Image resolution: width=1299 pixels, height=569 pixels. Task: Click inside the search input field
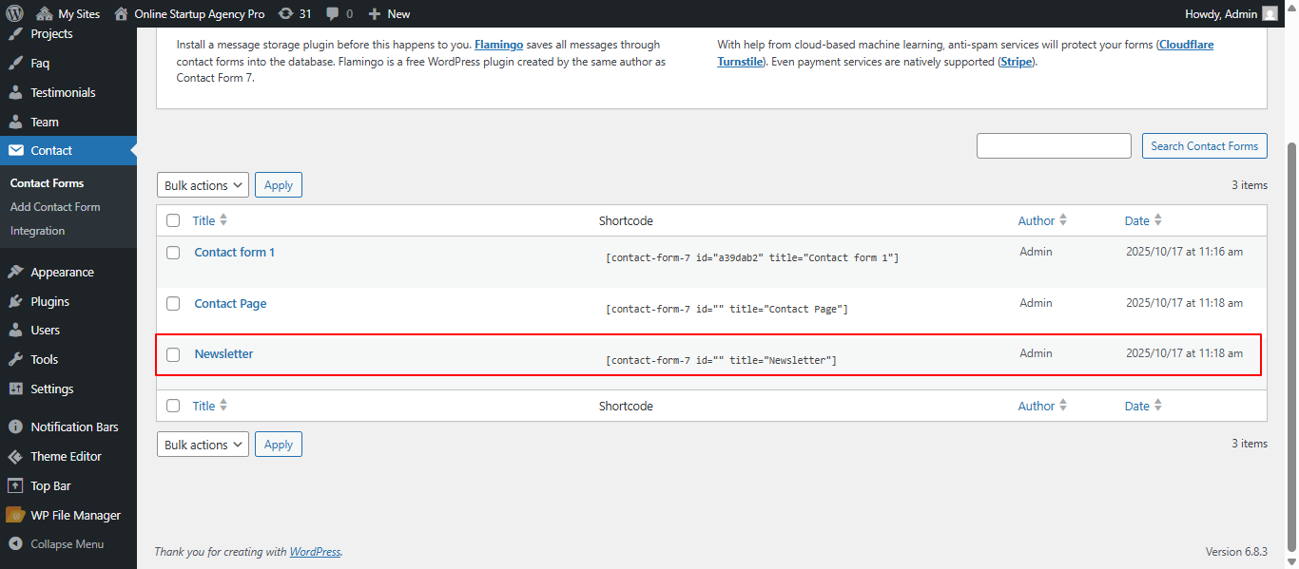point(1053,145)
